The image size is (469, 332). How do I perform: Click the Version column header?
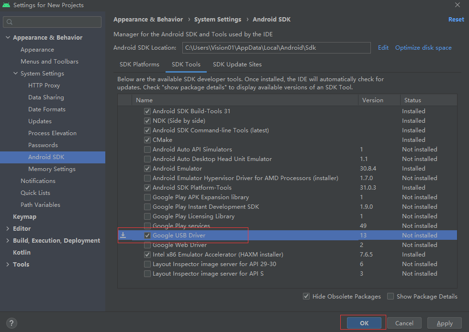379,100
